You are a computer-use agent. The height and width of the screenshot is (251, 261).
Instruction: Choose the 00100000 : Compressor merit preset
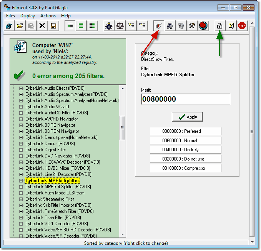click(186, 168)
